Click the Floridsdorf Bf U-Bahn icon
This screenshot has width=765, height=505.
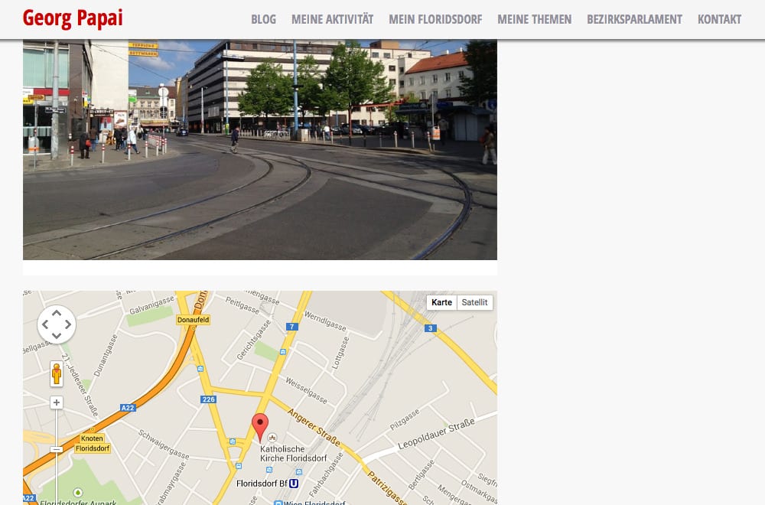[x=294, y=484]
